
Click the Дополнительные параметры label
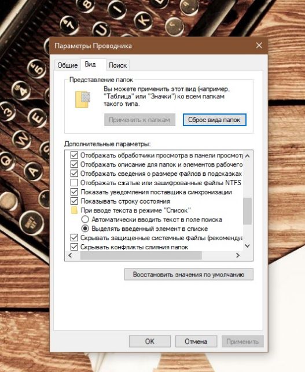(x=107, y=144)
